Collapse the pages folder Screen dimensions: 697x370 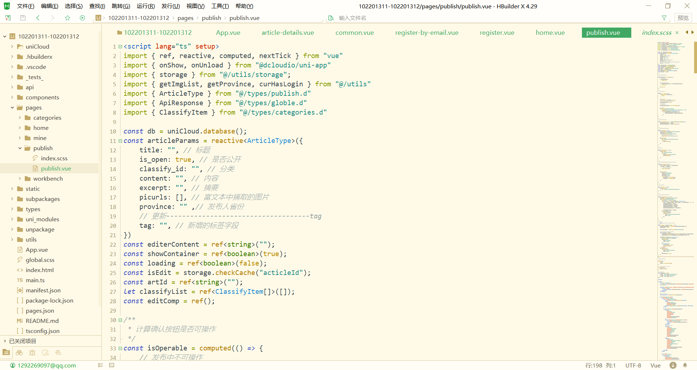tap(12, 107)
